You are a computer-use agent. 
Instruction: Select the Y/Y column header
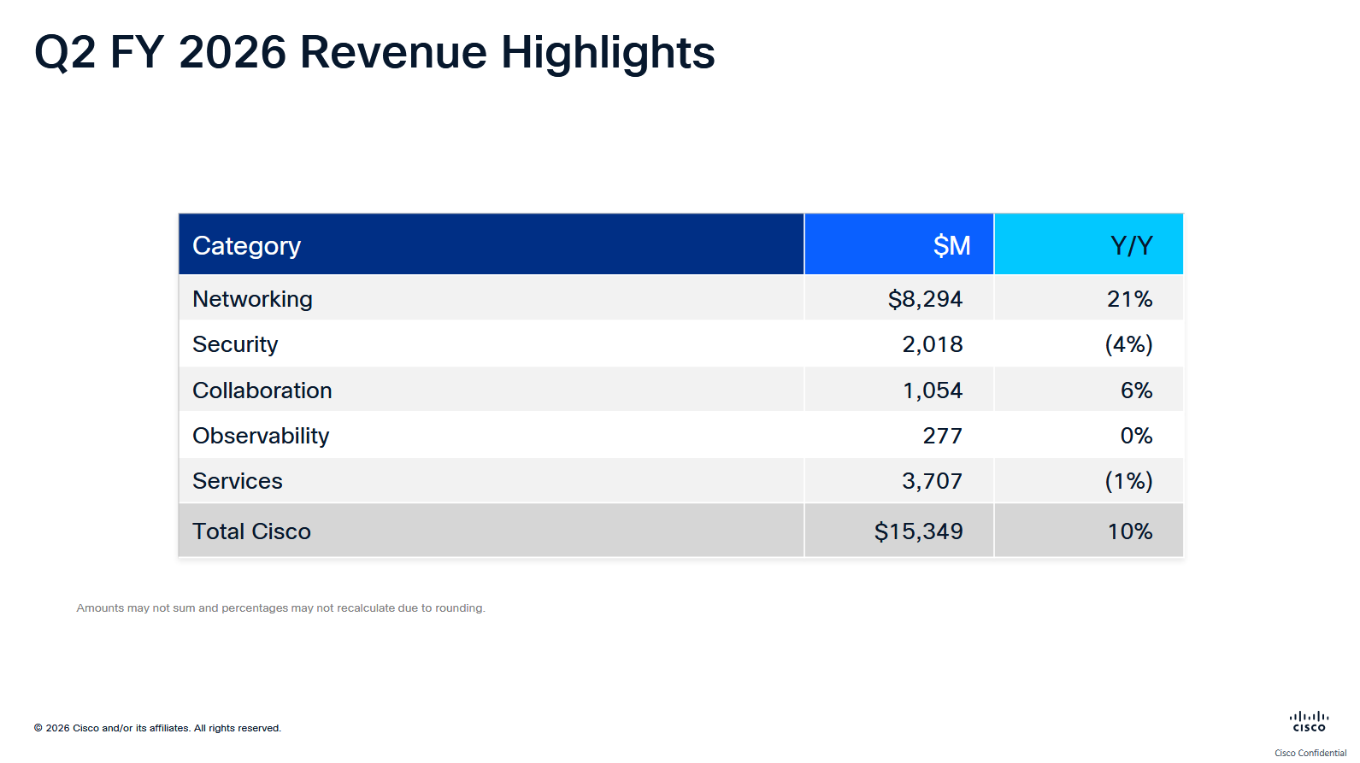[x=1131, y=246]
